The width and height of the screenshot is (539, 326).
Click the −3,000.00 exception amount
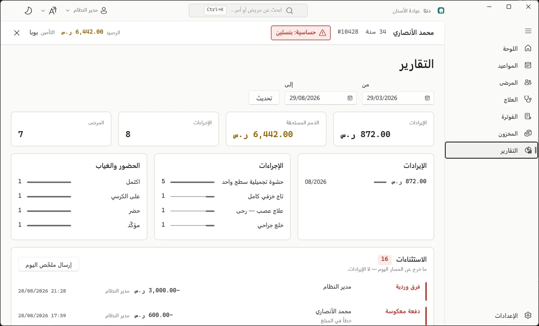(x=157, y=291)
